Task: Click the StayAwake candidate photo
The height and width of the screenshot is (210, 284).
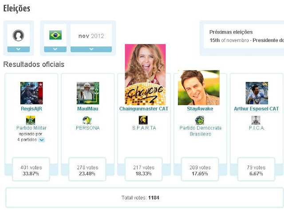Action: point(199,88)
